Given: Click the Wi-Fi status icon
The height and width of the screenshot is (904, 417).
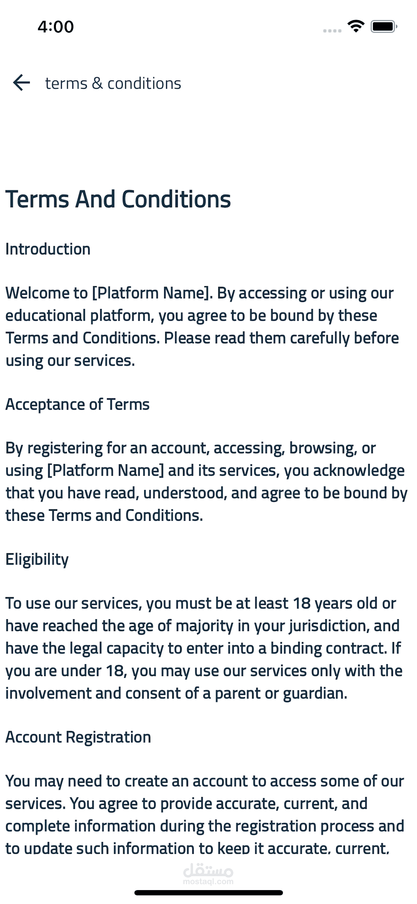Looking at the screenshot, I should [x=356, y=26].
